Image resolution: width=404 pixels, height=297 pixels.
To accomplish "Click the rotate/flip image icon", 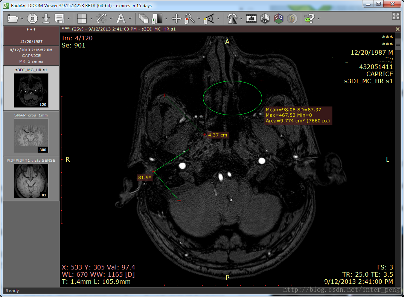I will point(232,18).
